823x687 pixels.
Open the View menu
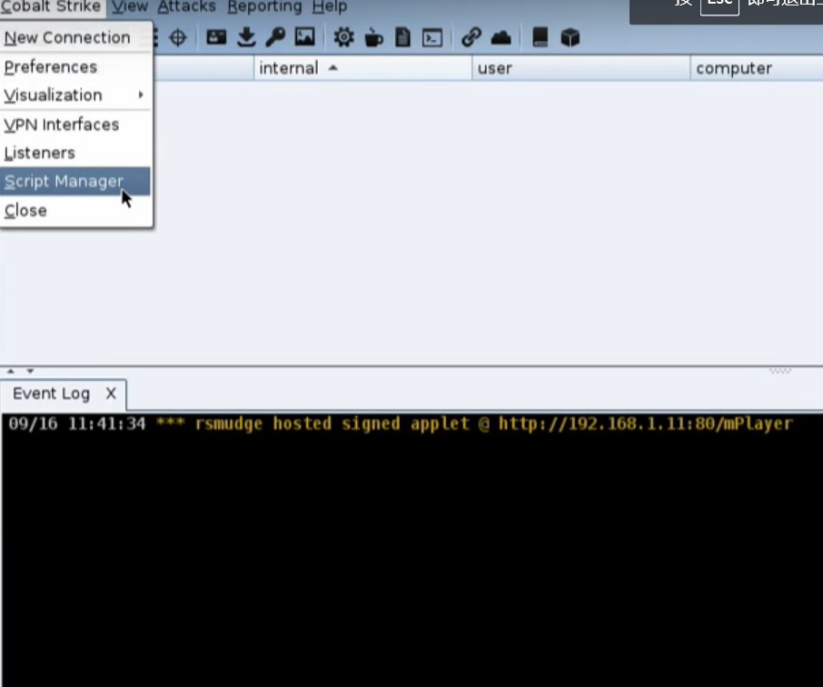coord(130,6)
